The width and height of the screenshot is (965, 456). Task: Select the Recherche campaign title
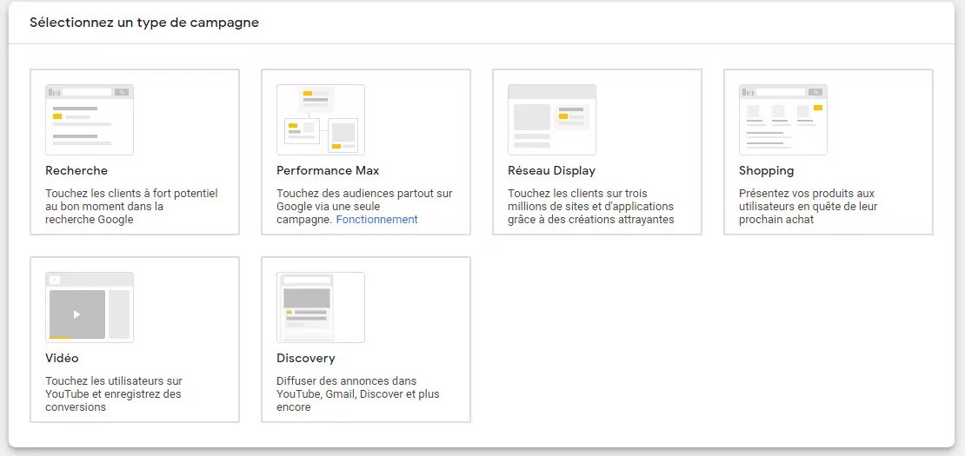tap(77, 171)
